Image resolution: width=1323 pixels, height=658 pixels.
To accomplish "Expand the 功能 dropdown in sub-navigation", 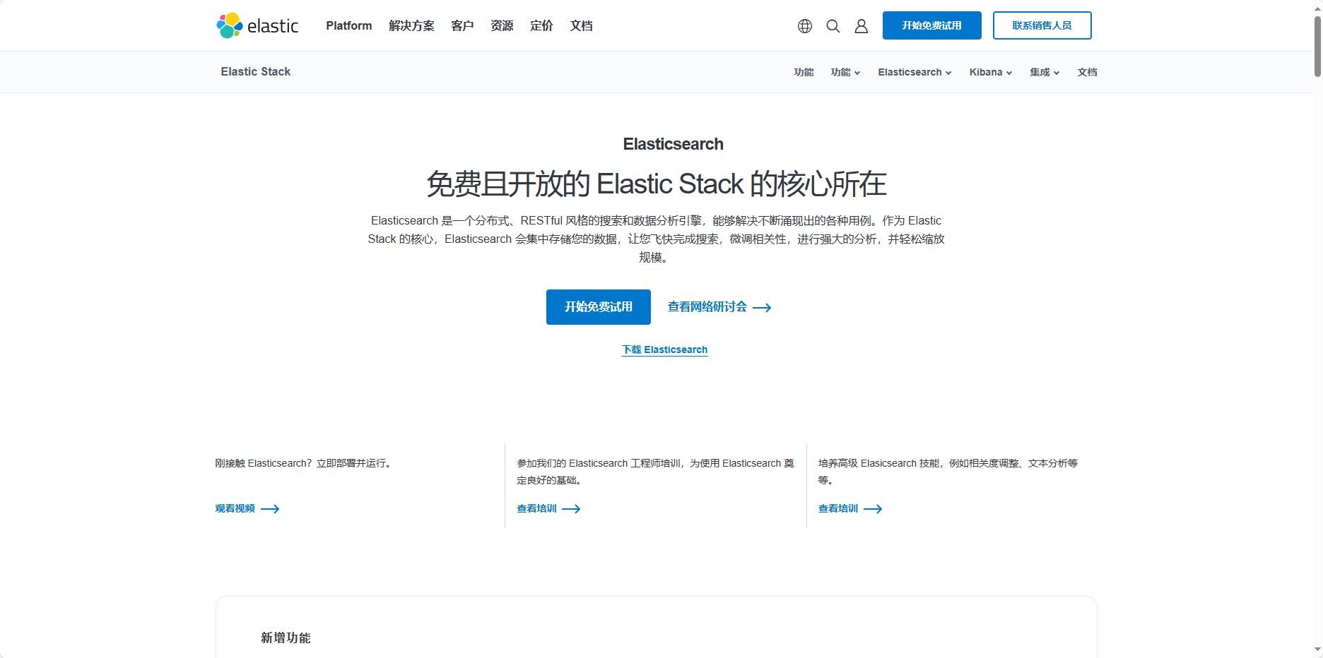I will point(845,72).
